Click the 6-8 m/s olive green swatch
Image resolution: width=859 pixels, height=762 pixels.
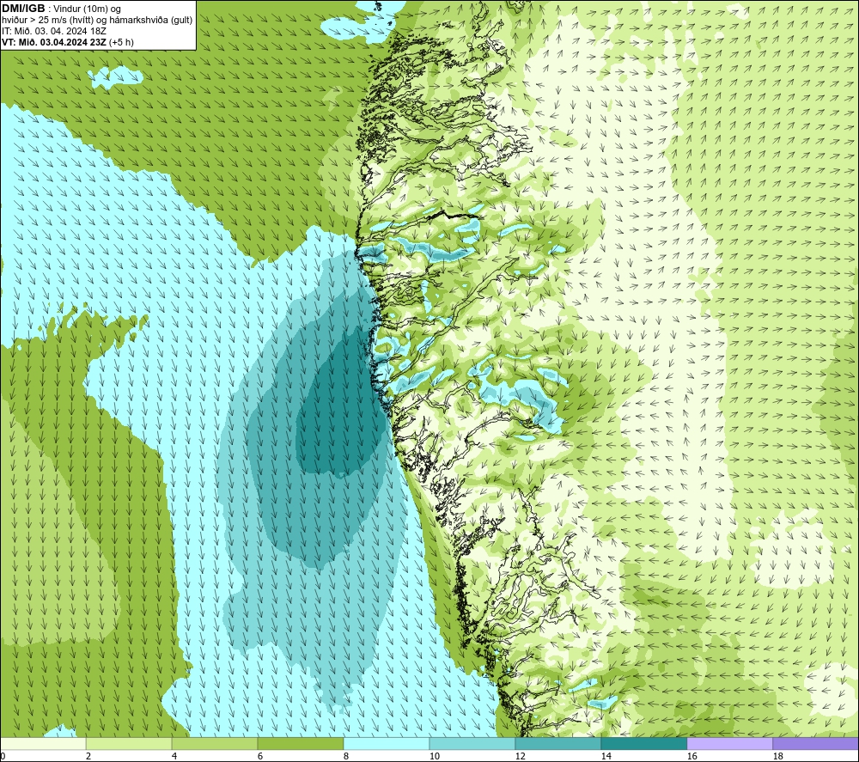tap(300, 743)
